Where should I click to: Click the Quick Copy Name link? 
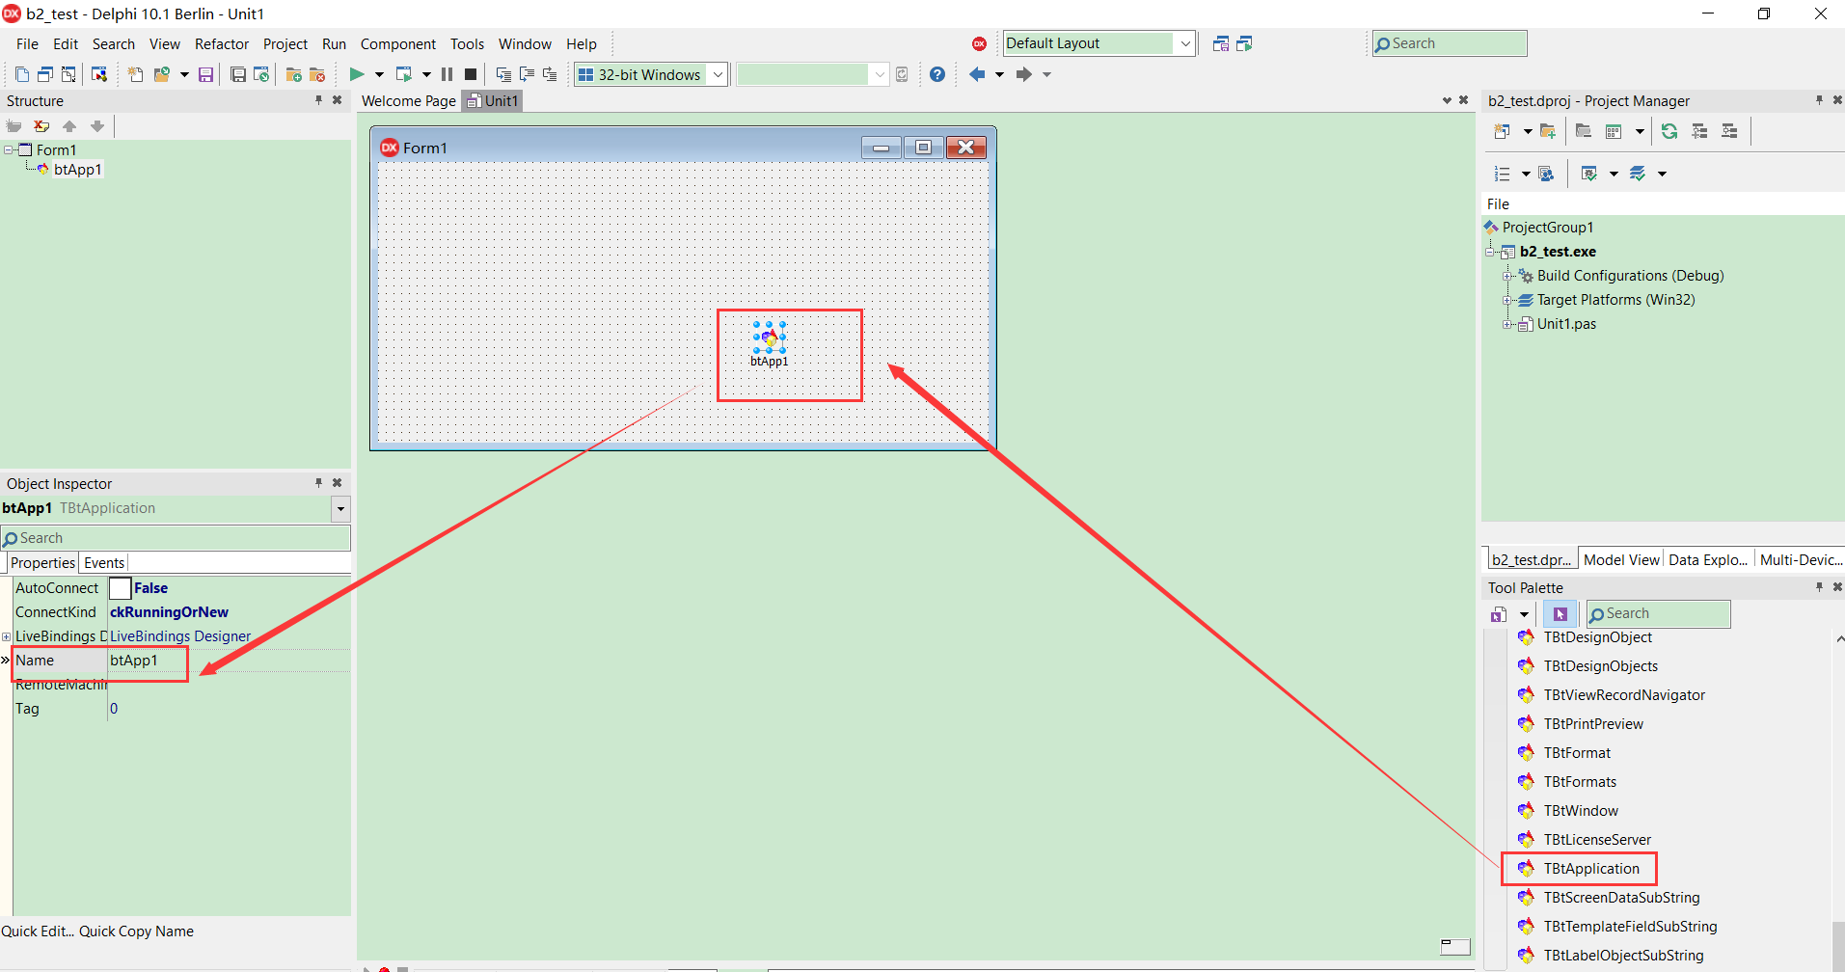(x=135, y=931)
